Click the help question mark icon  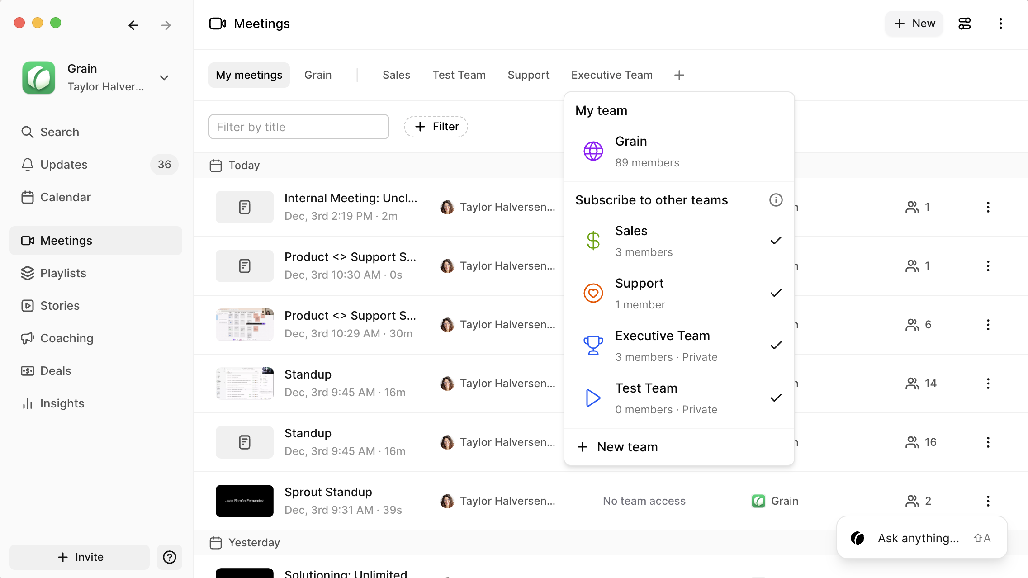pos(170,557)
